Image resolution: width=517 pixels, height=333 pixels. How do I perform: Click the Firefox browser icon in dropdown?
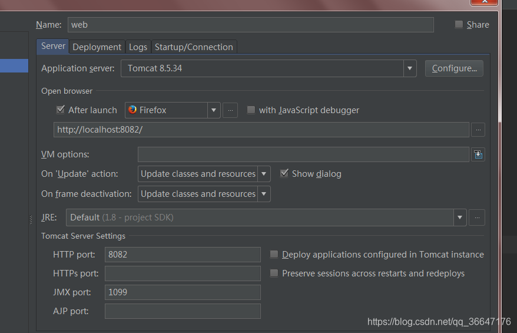click(132, 110)
